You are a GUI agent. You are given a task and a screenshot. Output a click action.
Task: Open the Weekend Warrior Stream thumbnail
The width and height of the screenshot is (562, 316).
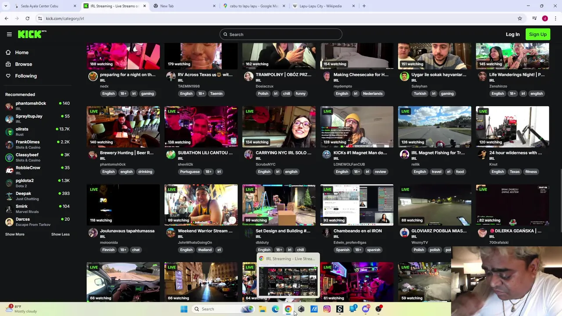201,205
